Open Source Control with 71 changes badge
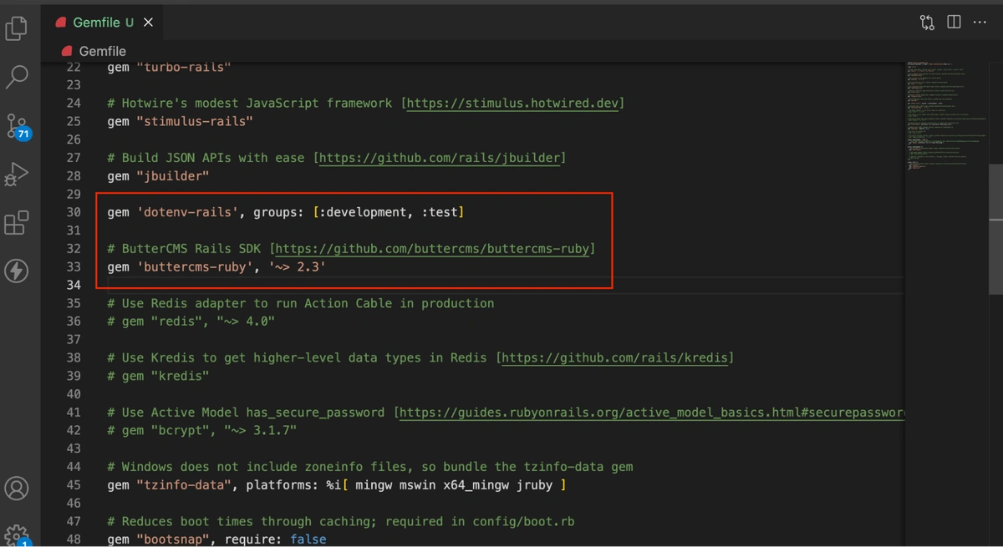 (x=17, y=127)
